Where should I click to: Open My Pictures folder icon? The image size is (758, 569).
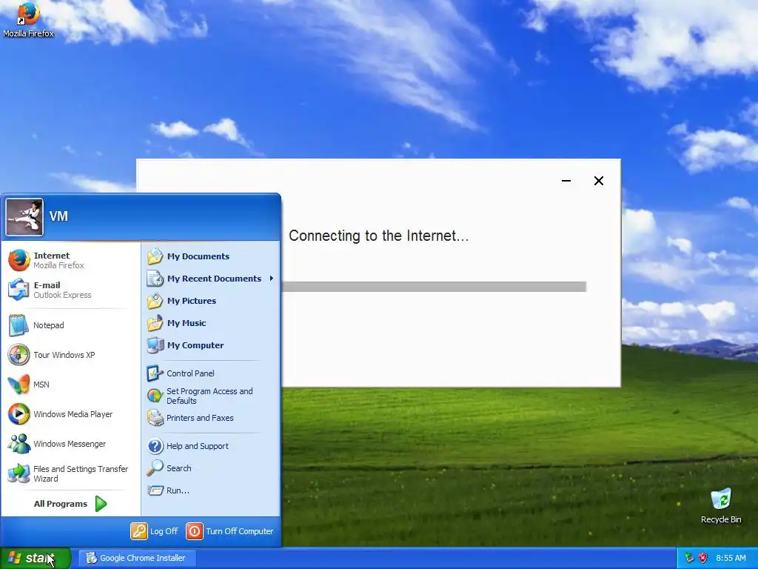155,301
